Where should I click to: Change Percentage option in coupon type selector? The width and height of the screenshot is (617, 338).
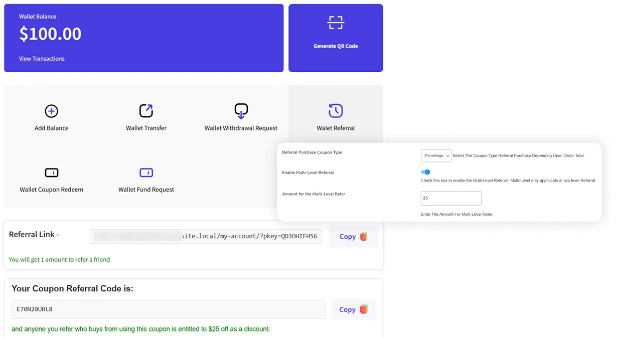pos(436,155)
